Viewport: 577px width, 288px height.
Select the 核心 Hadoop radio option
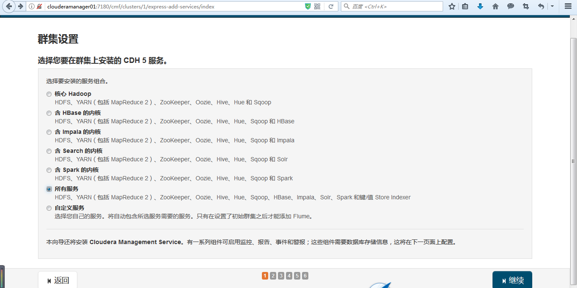[49, 94]
